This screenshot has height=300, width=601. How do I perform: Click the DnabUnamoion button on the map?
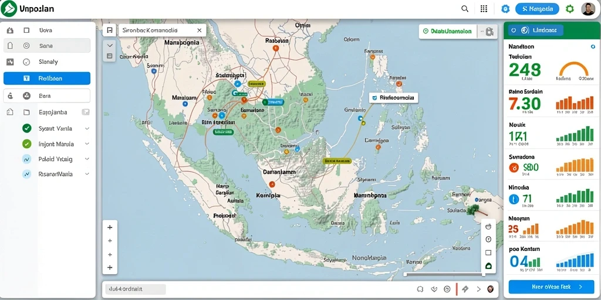[x=448, y=32]
